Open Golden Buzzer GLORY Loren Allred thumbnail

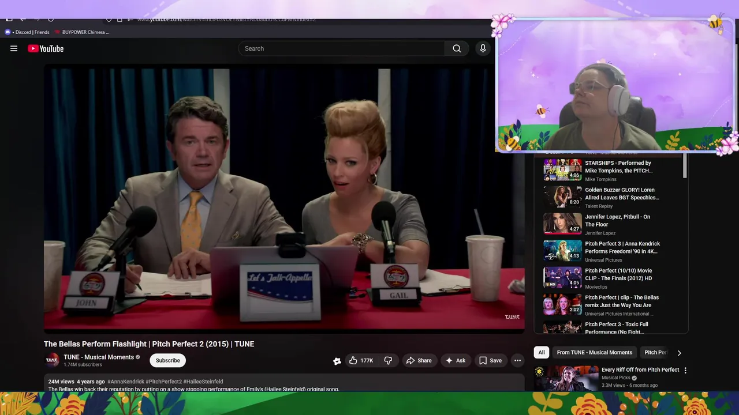pos(562,197)
